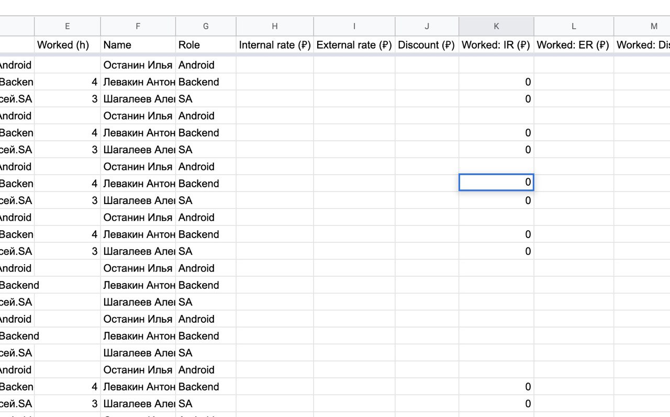Select column J by its letter header

[427, 26]
